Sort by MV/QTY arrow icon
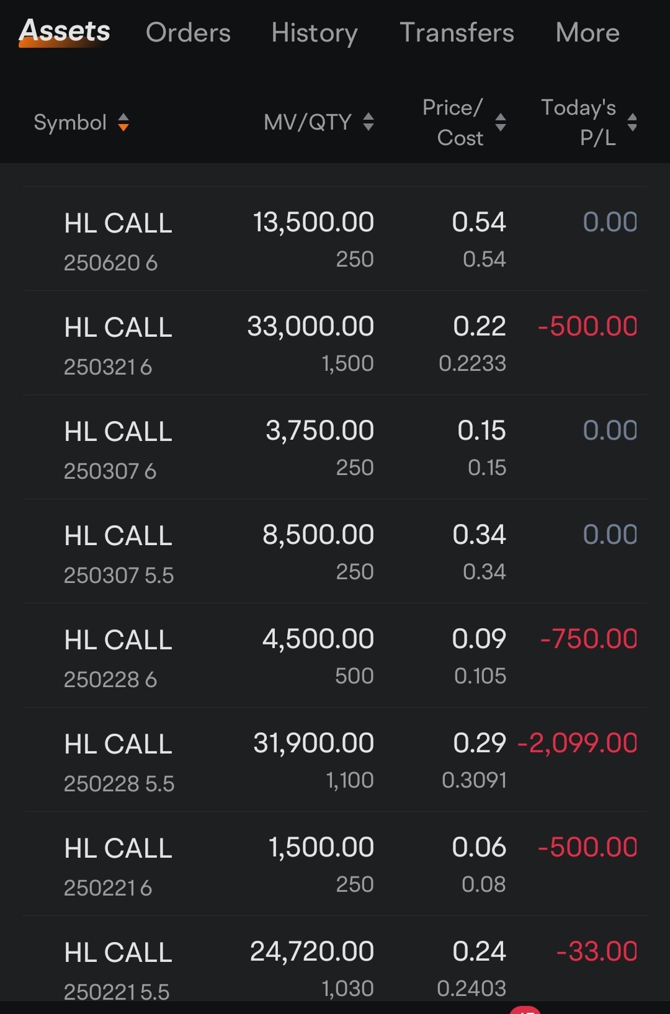 pyautogui.click(x=368, y=122)
